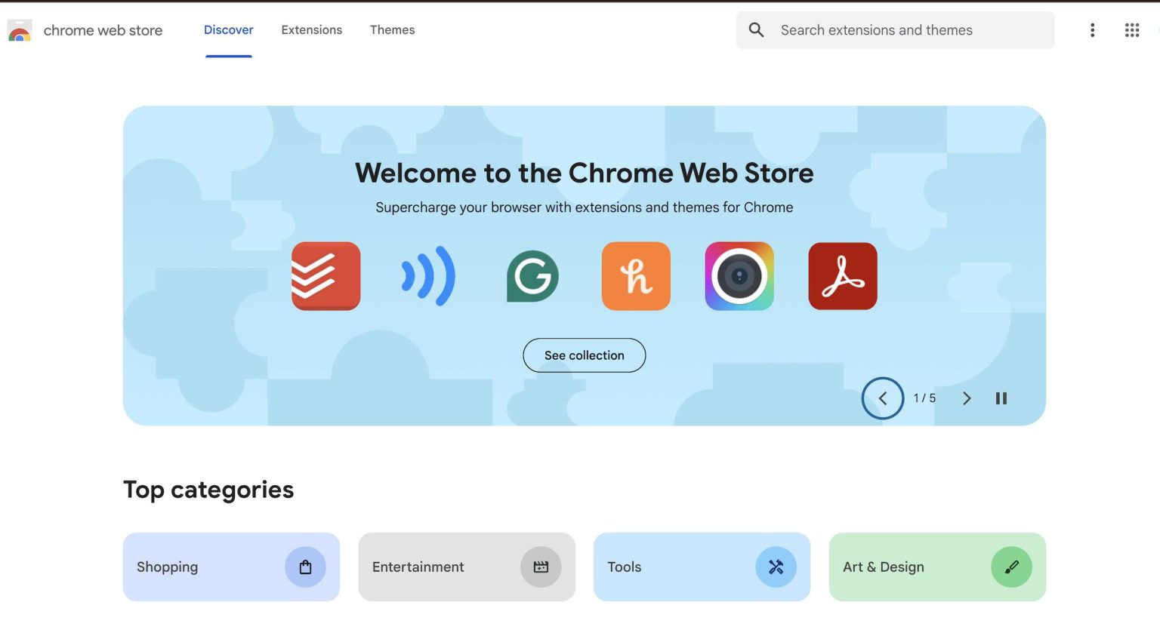This screenshot has height=639, width=1160.
Task: Go back to the previous carousel slide
Action: (x=883, y=398)
